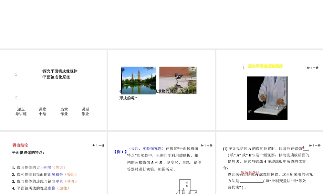Click the yellow title 探究平面镜成像规律
323x194 pixels.
[x=265, y=66]
